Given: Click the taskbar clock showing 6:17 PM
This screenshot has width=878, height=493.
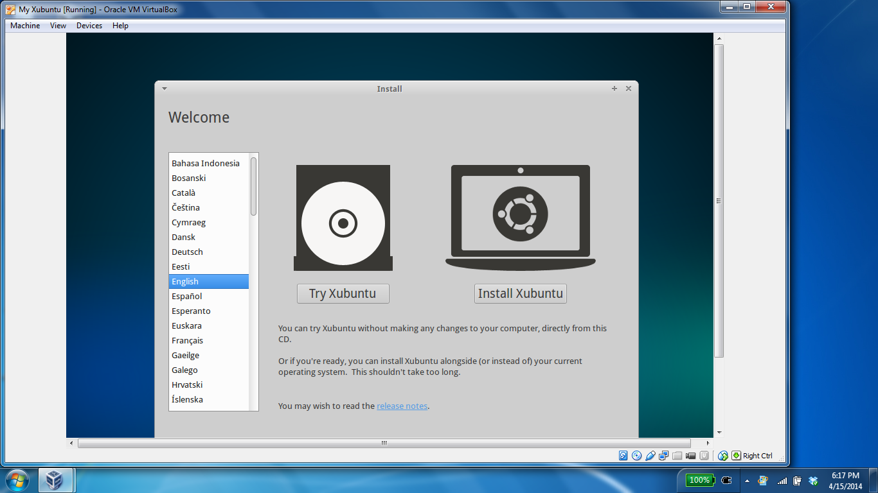Looking at the screenshot, I should coord(845,481).
